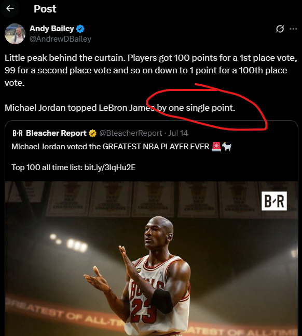This screenshot has height=336, width=302.
Task: Open the @AndrewDBailey handle link
Action: click(61, 39)
